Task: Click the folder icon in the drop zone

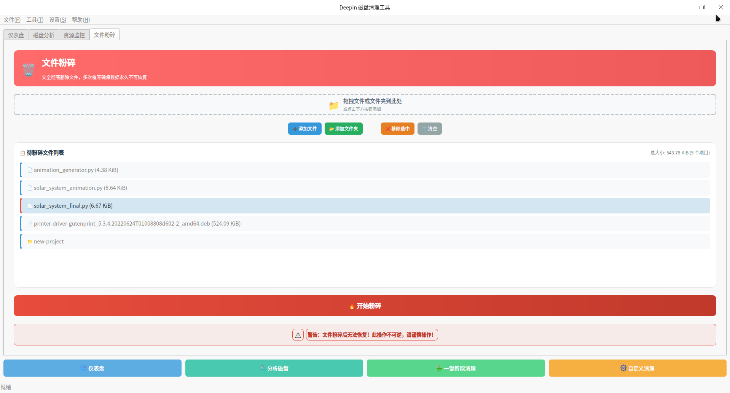Action: coord(334,105)
